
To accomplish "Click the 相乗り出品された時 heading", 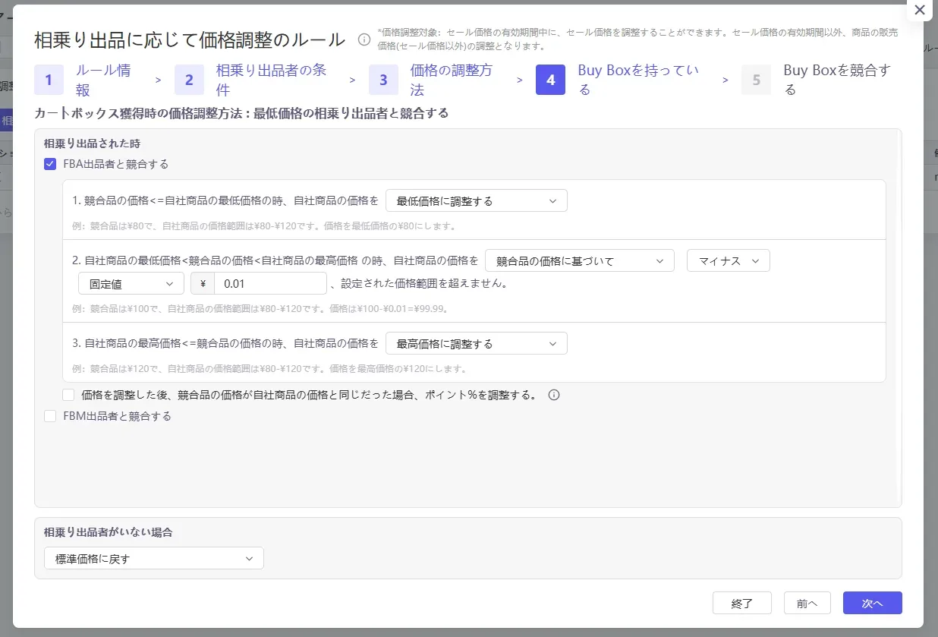I will (92, 143).
